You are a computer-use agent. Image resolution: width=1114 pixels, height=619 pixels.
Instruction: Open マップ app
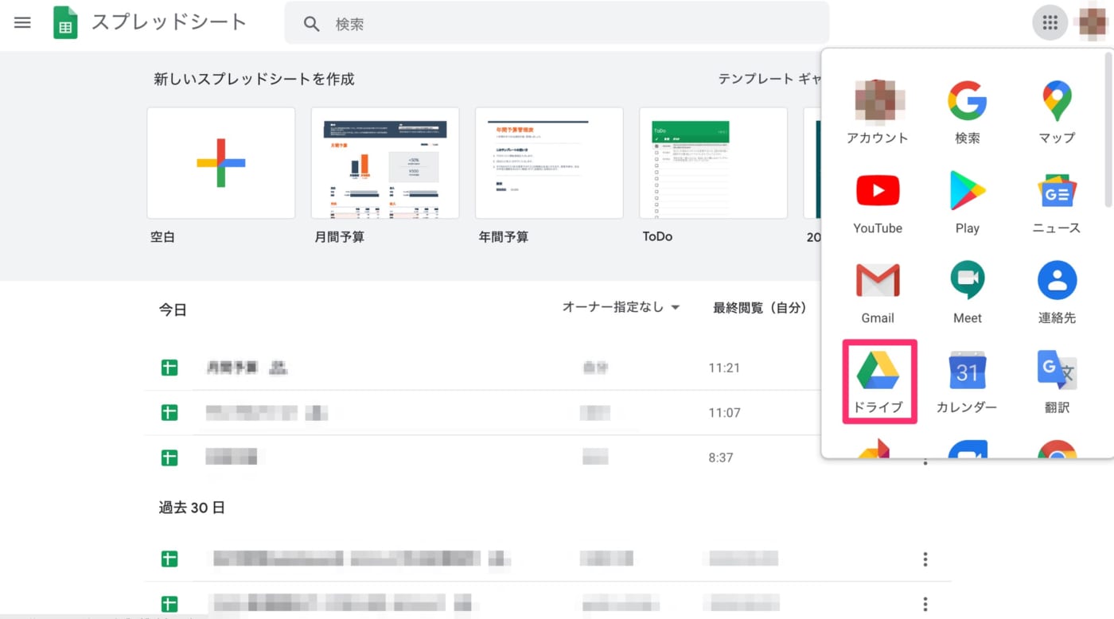tap(1057, 112)
